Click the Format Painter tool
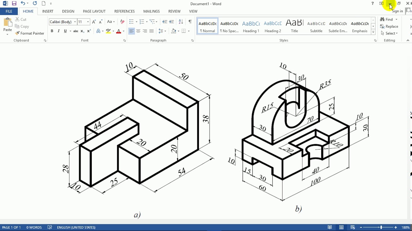 click(30, 33)
